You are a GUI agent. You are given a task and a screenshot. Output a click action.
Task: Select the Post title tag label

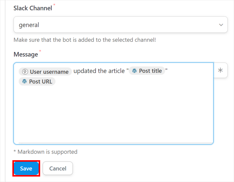pyautogui.click(x=150, y=71)
